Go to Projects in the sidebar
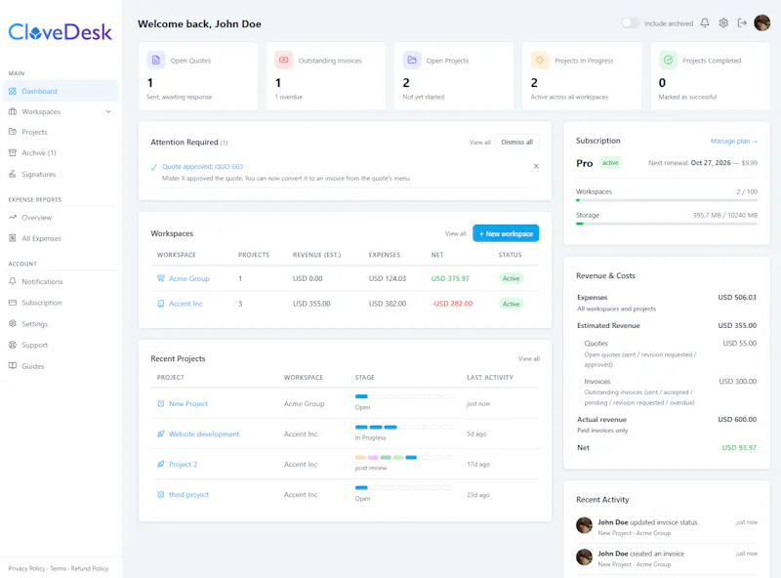The height and width of the screenshot is (578, 781). (34, 132)
